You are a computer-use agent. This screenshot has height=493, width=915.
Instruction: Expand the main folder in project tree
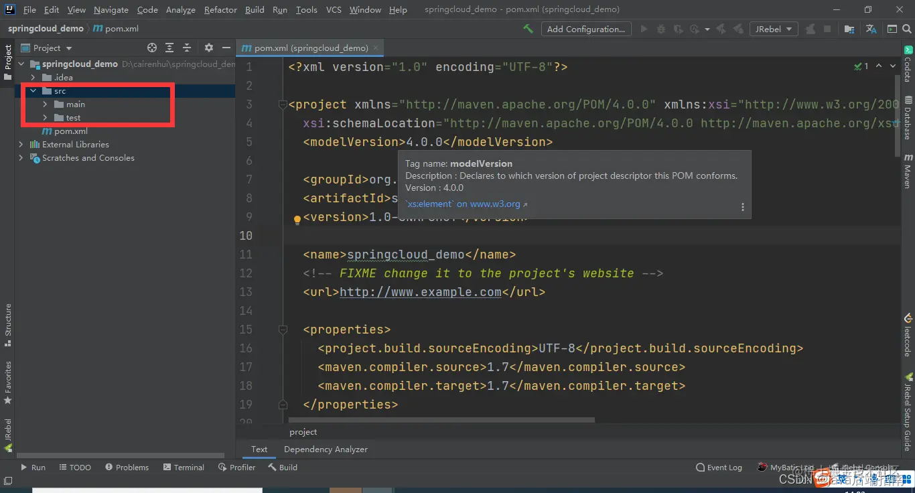(x=45, y=104)
